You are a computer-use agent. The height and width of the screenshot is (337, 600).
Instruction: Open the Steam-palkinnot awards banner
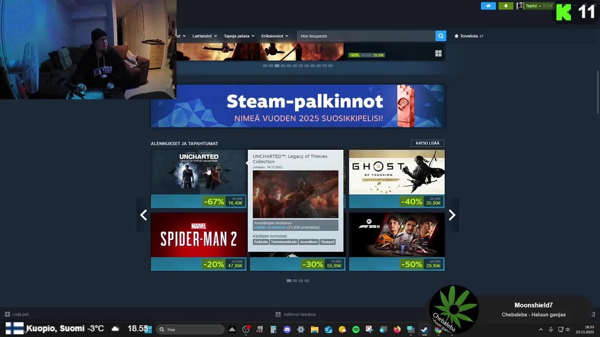pyautogui.click(x=298, y=106)
